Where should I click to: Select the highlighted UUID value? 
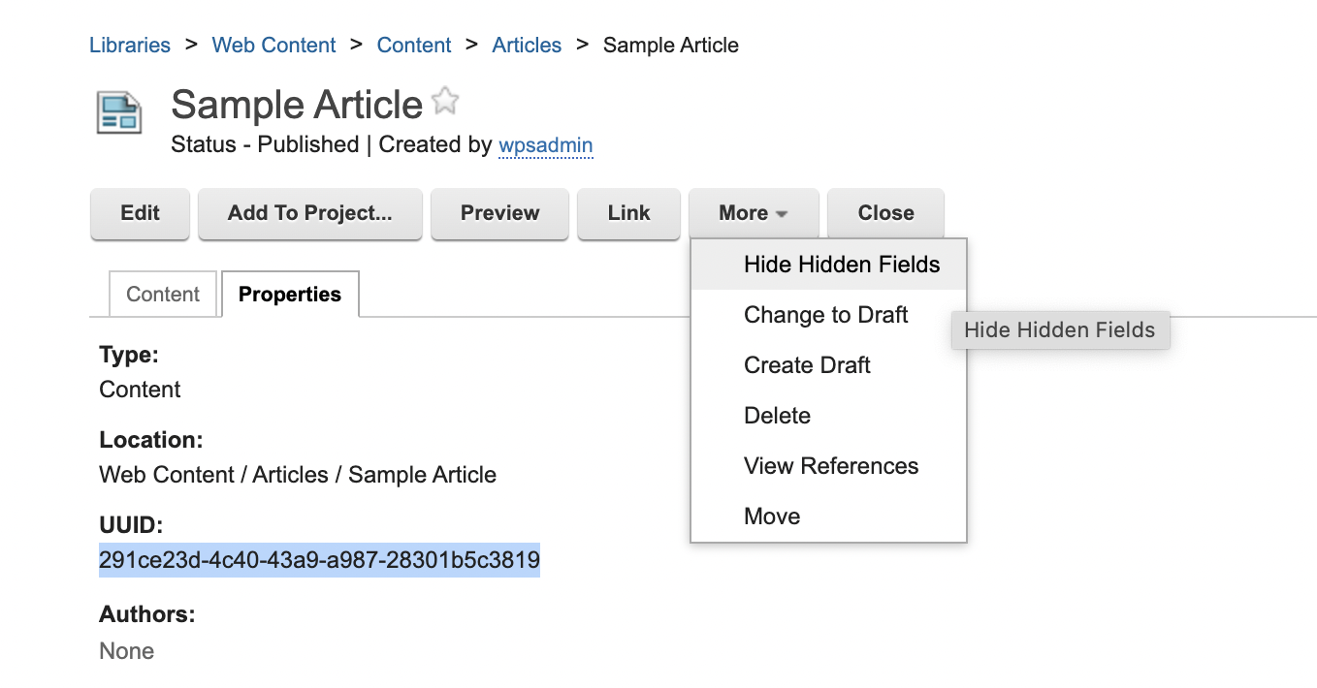(319, 560)
